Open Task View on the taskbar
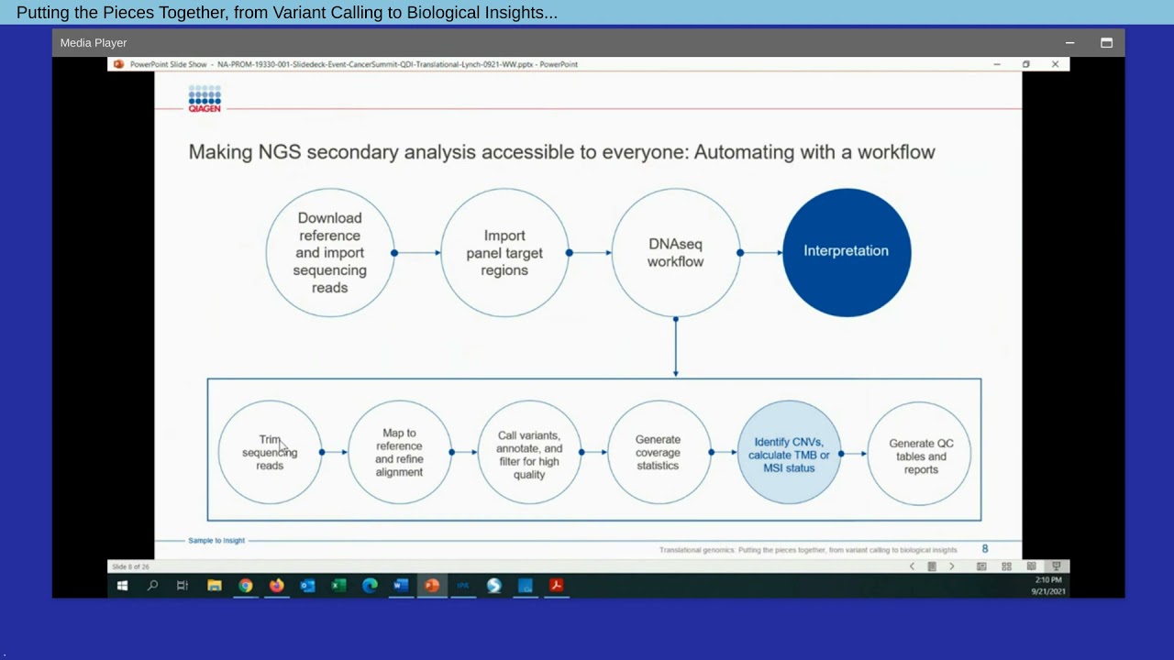The image size is (1174, 660). coord(183,586)
